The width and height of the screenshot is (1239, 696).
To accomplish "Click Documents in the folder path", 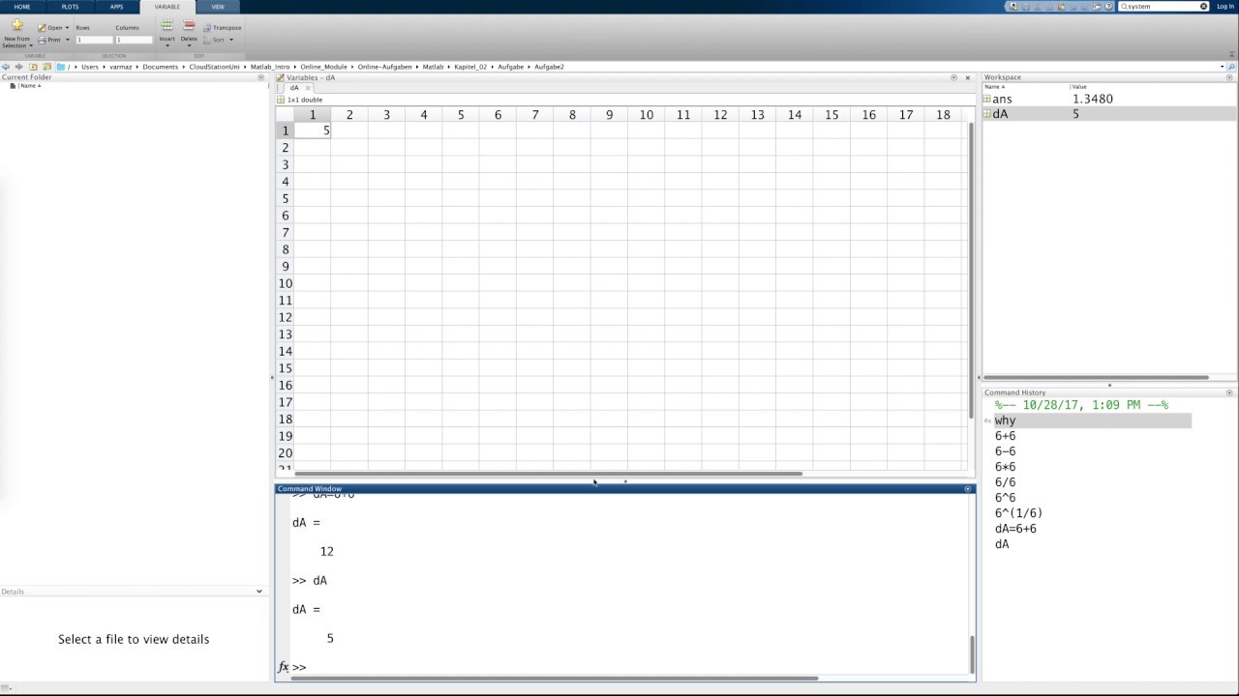I will pos(160,67).
